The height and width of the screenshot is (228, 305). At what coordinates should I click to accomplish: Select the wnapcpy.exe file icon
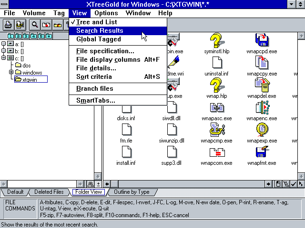tap(262, 62)
